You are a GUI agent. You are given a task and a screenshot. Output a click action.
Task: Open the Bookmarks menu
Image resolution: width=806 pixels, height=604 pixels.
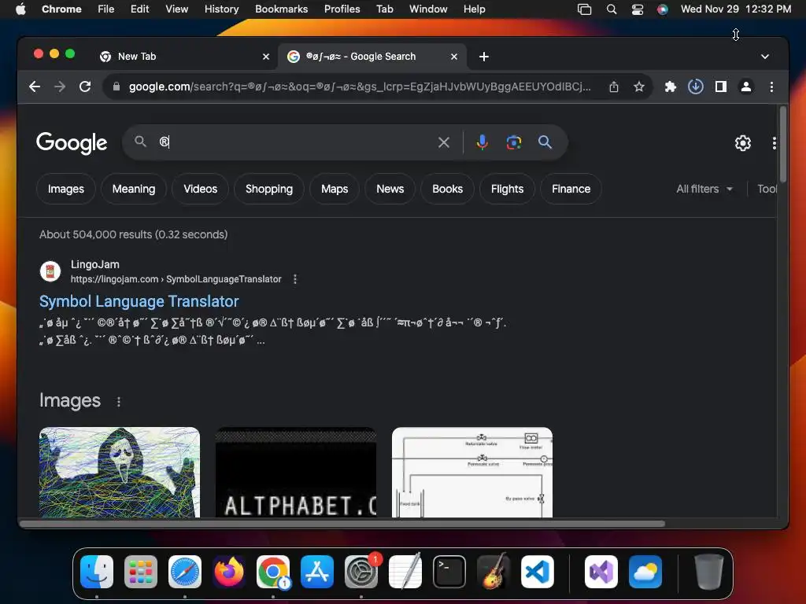click(x=281, y=9)
